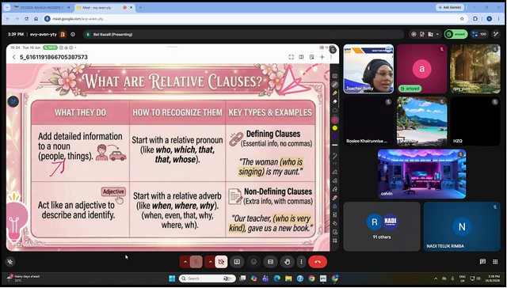Click the 91 others participants tile
Viewport: 507px width, 288px height.
pos(382,226)
